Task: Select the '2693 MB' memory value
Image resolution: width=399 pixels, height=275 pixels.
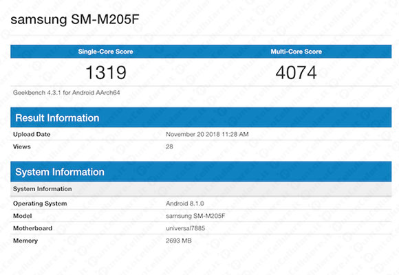Action: point(179,241)
